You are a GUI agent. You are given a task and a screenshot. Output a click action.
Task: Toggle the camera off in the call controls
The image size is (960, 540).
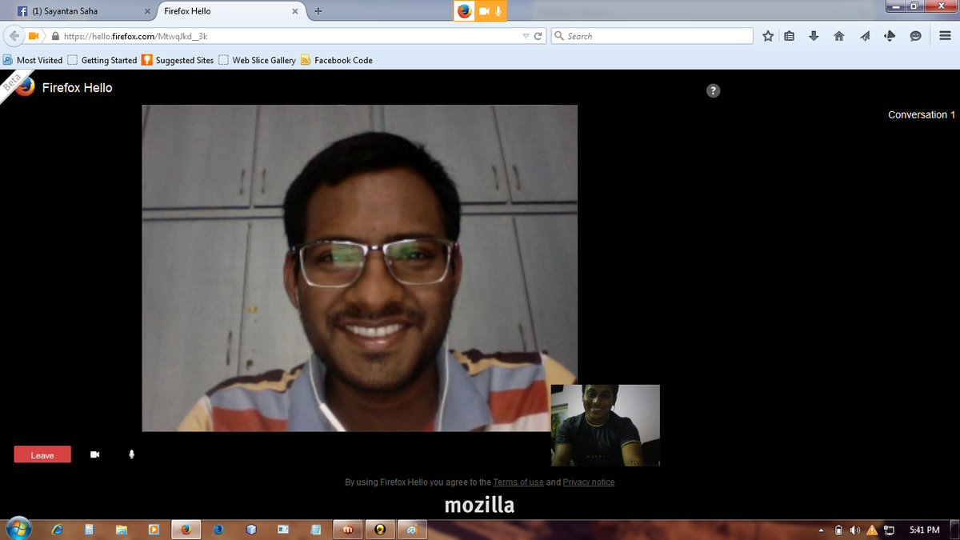(x=94, y=454)
